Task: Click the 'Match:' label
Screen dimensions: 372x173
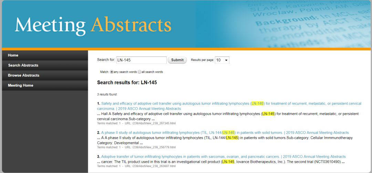Action: tap(104, 72)
